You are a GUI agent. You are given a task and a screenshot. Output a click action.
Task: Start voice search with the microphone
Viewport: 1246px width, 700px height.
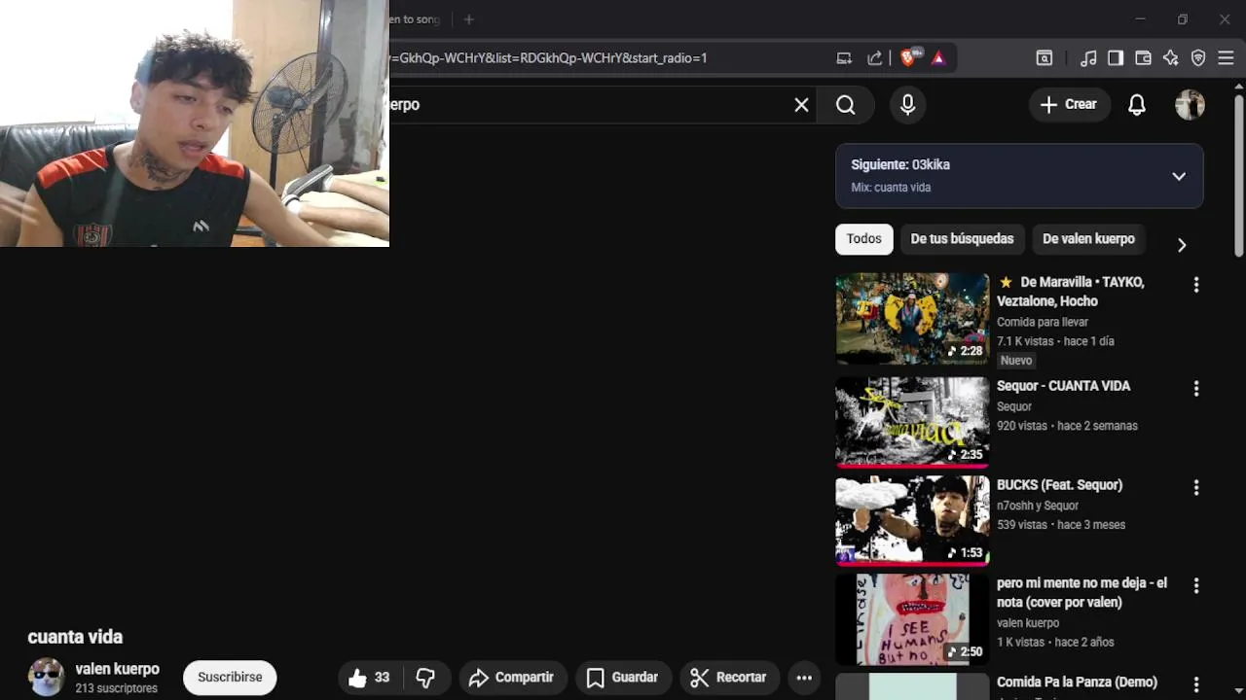tap(907, 105)
